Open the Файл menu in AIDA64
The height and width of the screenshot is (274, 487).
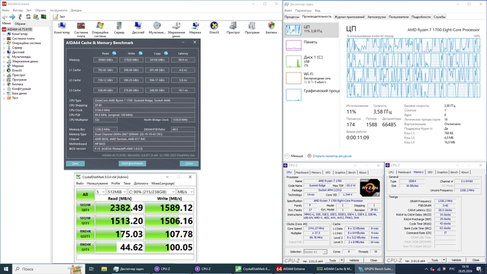5,10
